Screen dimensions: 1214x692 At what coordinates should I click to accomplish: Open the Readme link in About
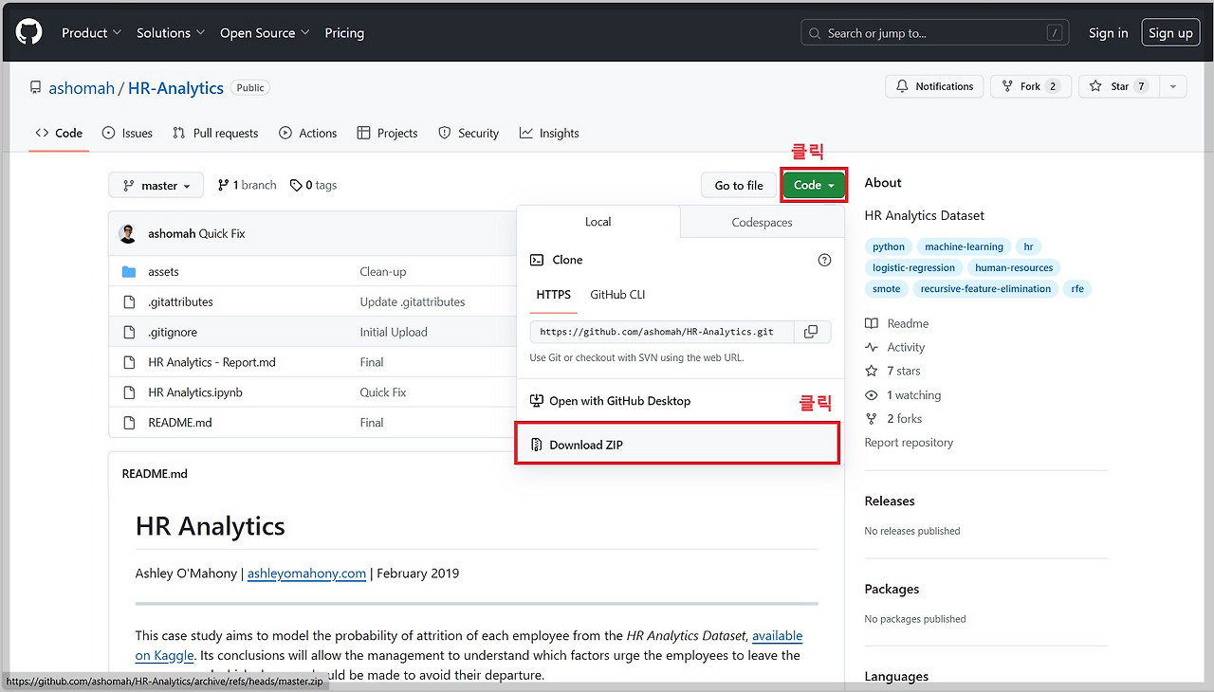click(897, 324)
